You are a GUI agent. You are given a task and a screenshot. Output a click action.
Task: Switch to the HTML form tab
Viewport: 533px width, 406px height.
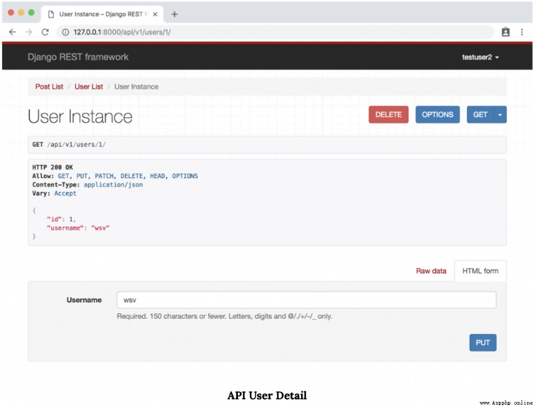(480, 271)
